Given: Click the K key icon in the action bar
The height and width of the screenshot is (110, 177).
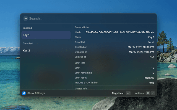Looking at the screenshot, I should (x=152, y=93).
